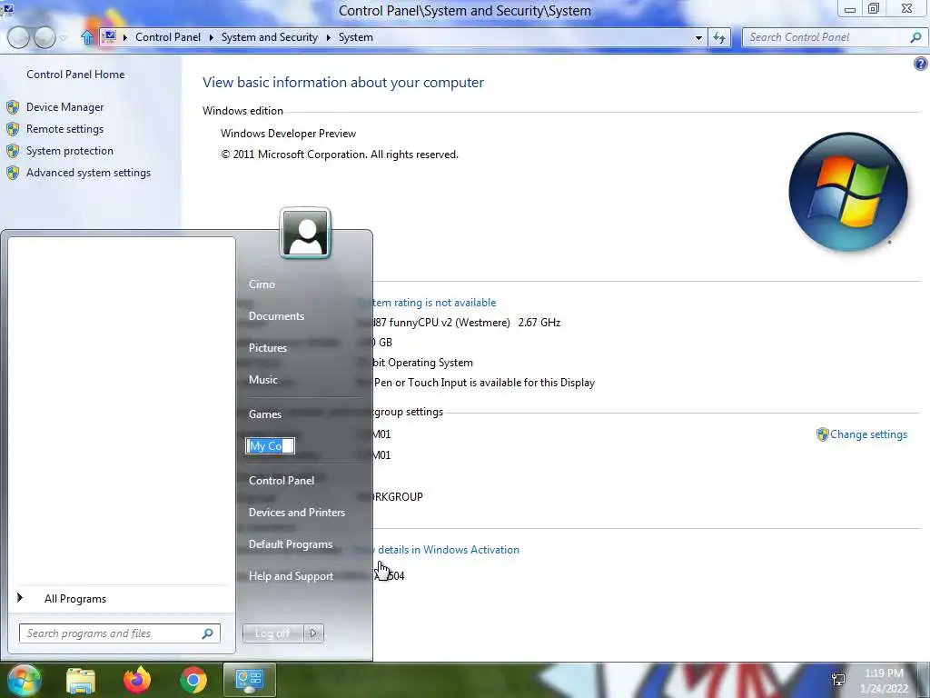This screenshot has width=930, height=698.
Task: Select System and Security in breadcrumb
Action: [269, 36]
